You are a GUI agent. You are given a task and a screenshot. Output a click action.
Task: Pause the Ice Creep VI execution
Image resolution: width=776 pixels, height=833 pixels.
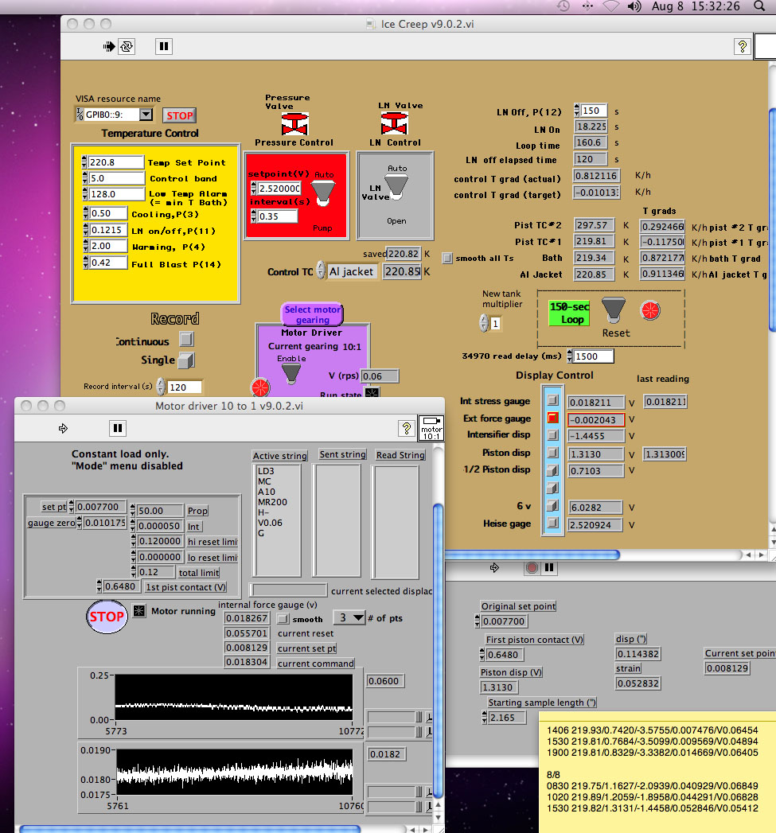click(163, 47)
